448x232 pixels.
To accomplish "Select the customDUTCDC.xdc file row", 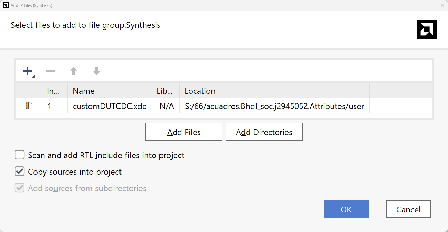I will coord(110,106).
